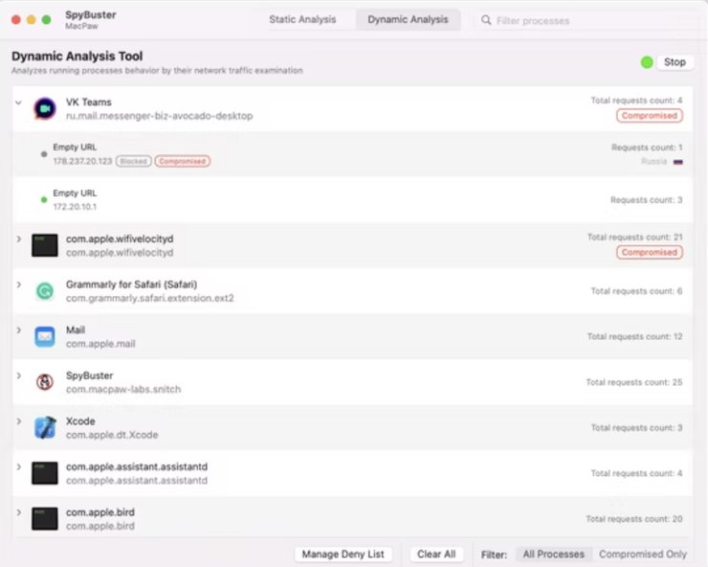The image size is (708, 567).
Task: Switch filter to Compromised Only
Action: (643, 555)
